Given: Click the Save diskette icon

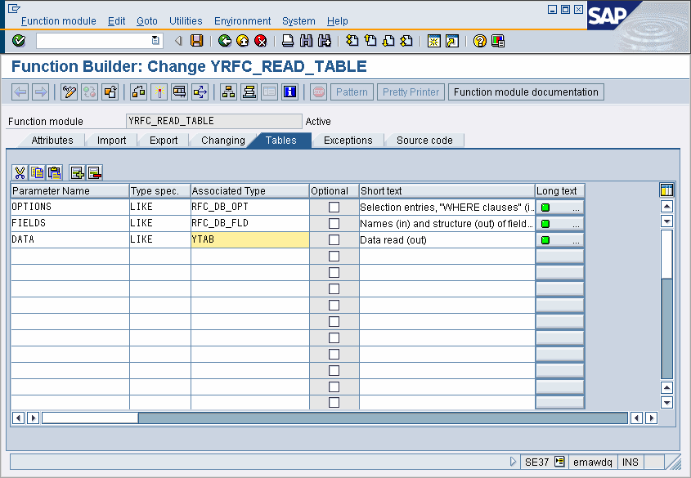Looking at the screenshot, I should [196, 41].
